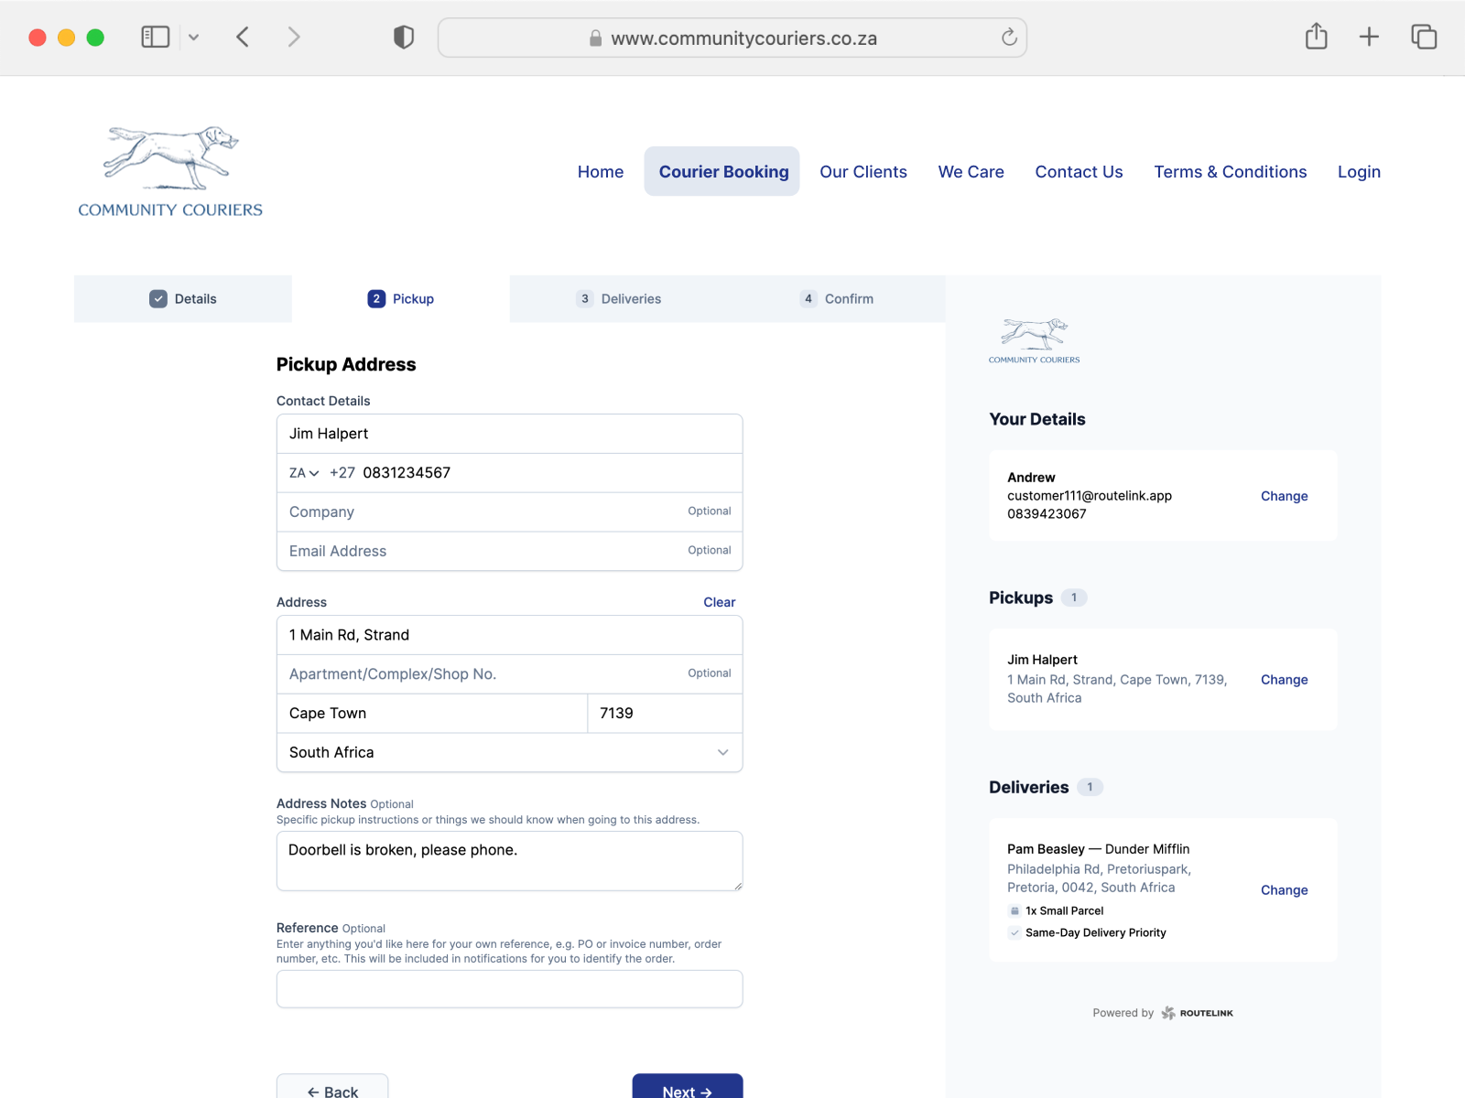Click the share icon in the browser toolbar
The width and height of the screenshot is (1465, 1098).
pos(1316,37)
